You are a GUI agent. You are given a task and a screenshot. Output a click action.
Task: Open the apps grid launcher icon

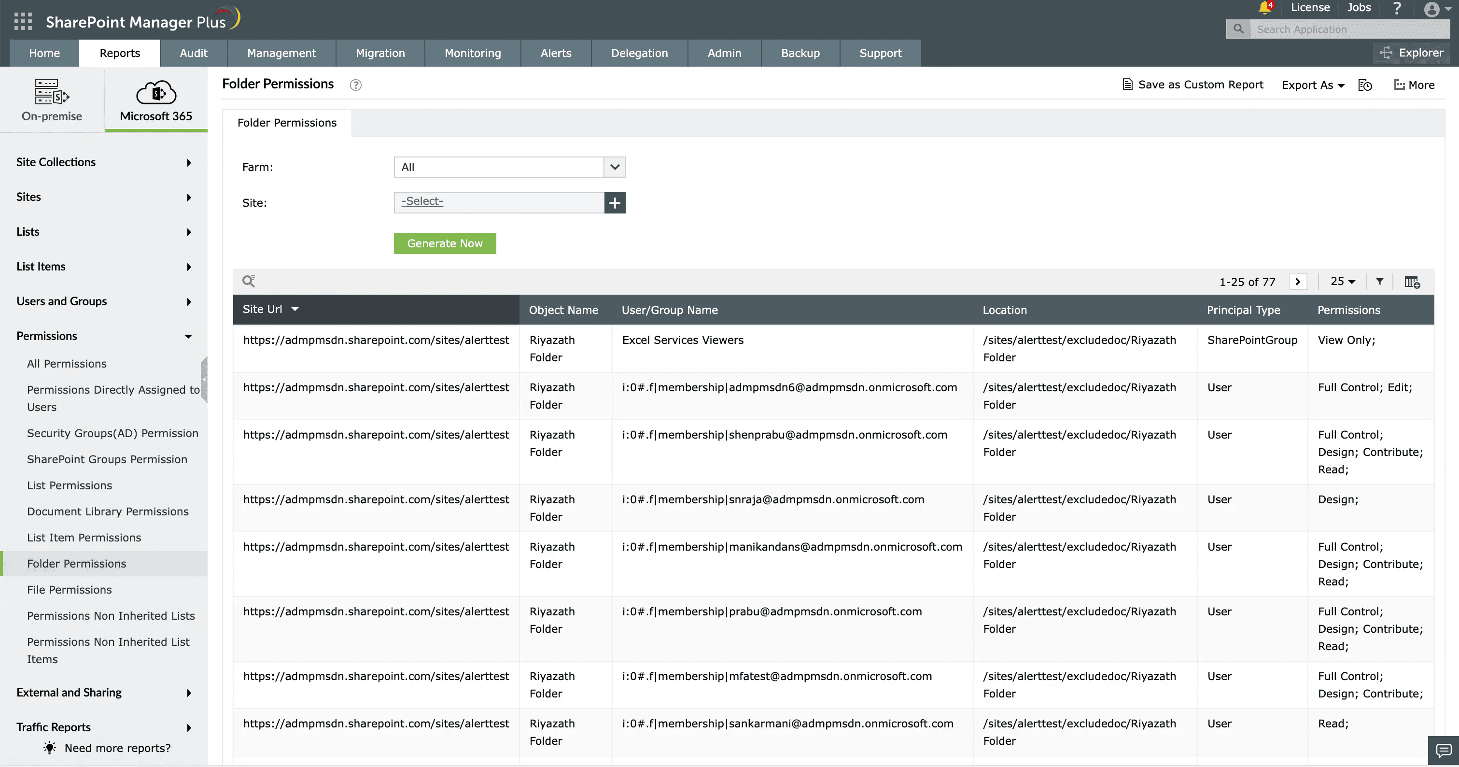23,22
